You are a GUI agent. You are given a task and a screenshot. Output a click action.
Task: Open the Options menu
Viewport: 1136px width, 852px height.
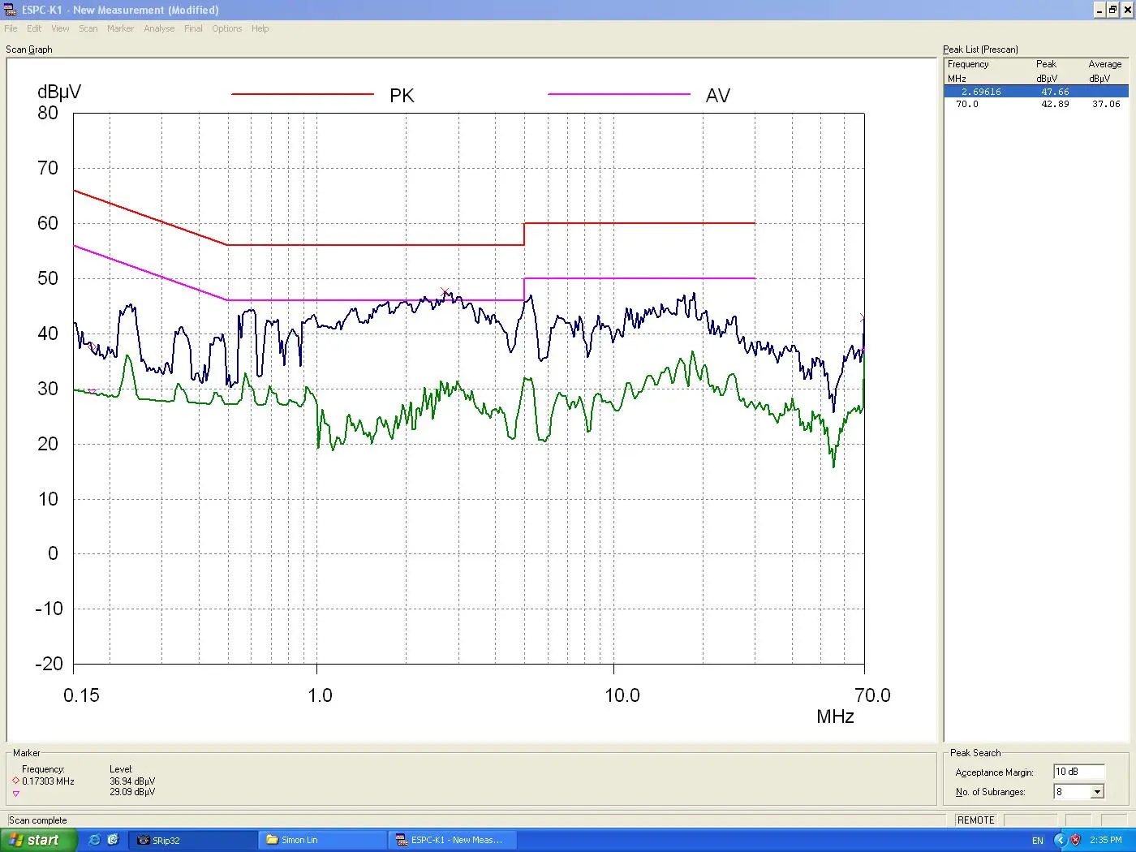click(227, 28)
